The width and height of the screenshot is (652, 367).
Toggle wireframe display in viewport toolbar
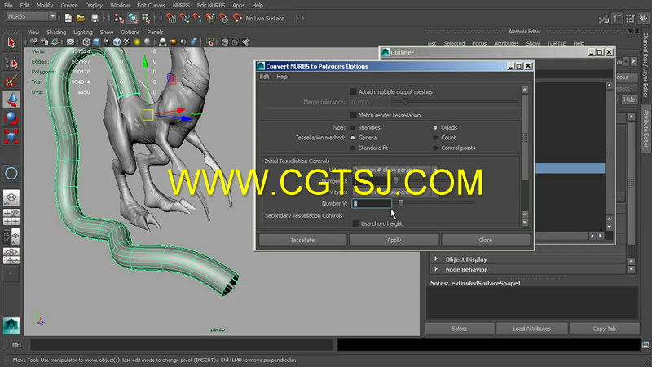(x=86, y=42)
